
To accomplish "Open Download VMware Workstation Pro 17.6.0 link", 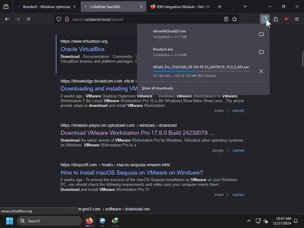I will pos(137,133).
